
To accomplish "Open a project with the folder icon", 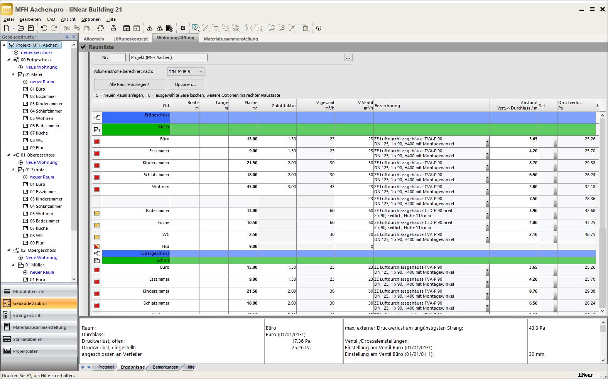I will pyautogui.click(x=21, y=28).
